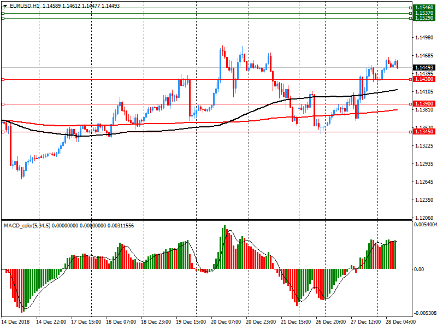The height and width of the screenshot is (328, 437).
Task: Click the right-edge handle of 1.14300 line
Action: pos(410,79)
